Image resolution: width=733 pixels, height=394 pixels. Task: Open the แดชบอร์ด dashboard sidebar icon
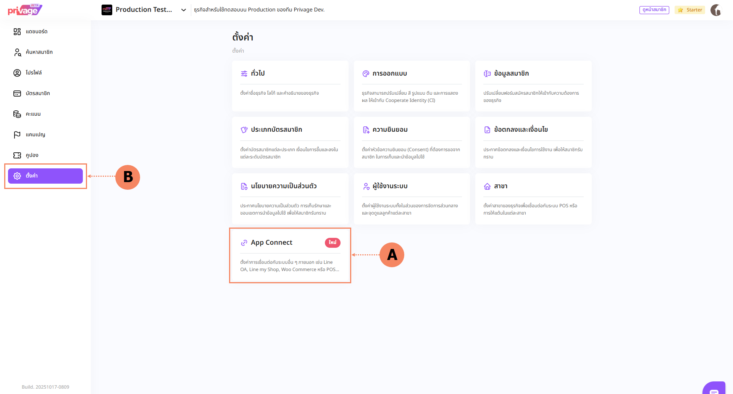[17, 32]
